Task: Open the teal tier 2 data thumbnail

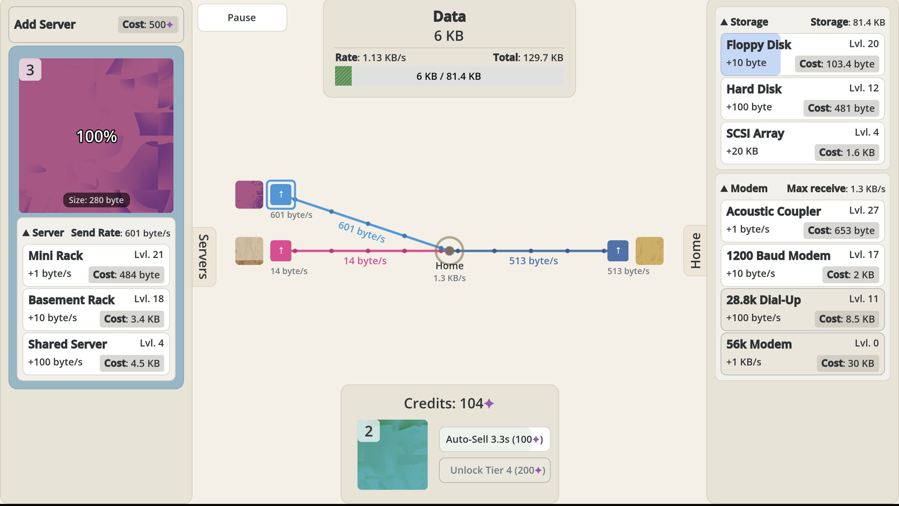Action: 392,454
